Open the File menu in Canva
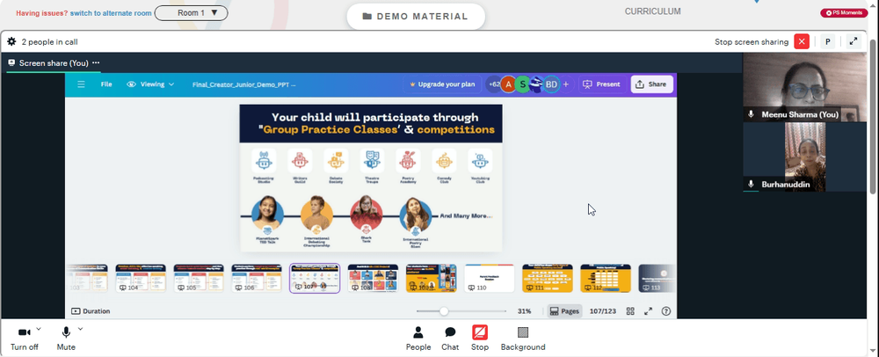Image resolution: width=879 pixels, height=357 pixels. click(106, 84)
